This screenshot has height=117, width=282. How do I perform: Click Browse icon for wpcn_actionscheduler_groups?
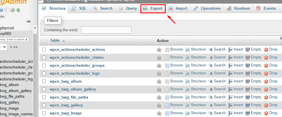[x=167, y=66]
